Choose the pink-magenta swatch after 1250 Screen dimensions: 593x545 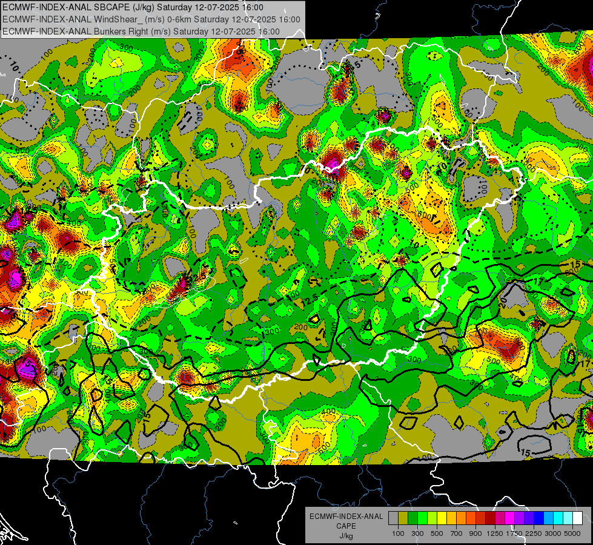click(x=500, y=518)
